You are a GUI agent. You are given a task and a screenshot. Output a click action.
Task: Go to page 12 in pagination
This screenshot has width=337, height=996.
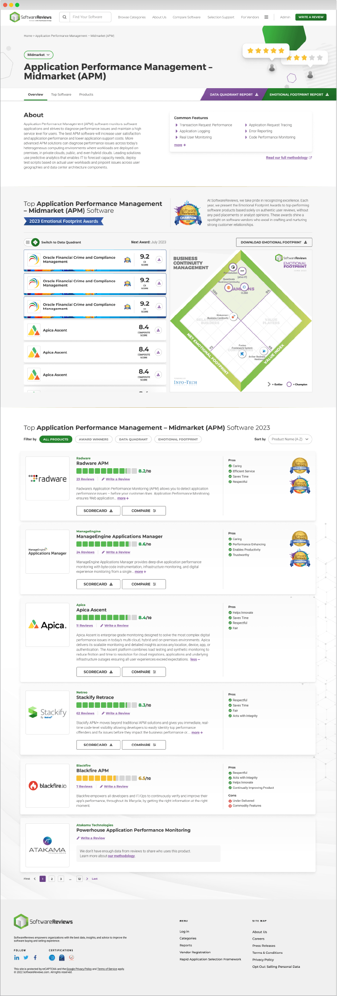coord(79,879)
